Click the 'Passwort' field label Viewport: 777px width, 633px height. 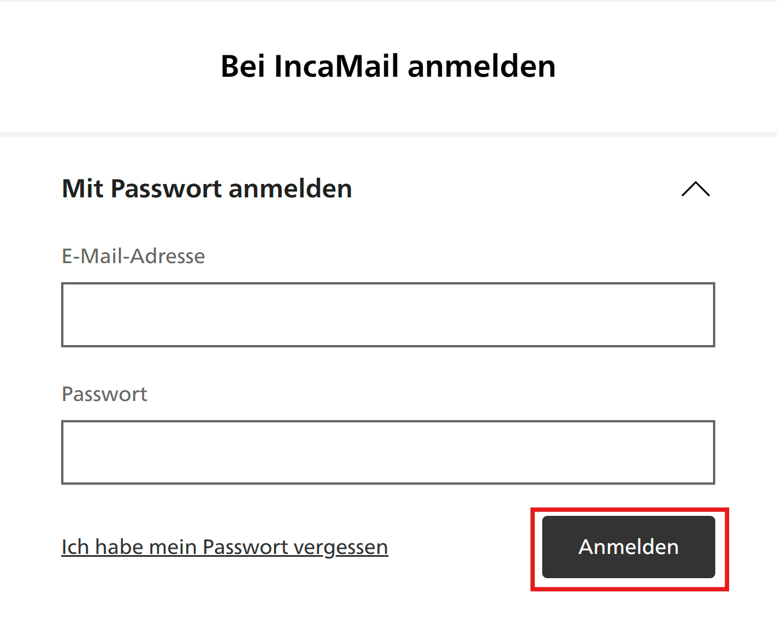104,394
